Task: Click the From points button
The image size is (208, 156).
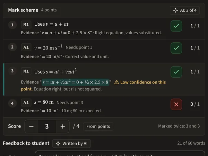Action: click(98, 127)
